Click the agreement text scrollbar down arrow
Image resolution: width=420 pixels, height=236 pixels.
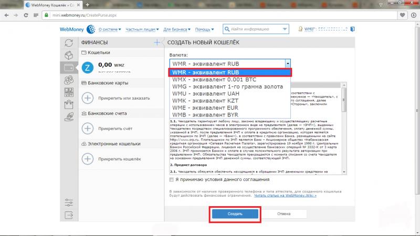tap(344, 172)
